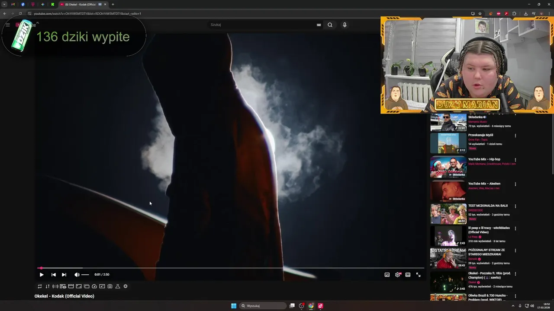554x311 pixels.
Task: Open options for YouTube Mix – Aleshen
Action: [515, 184]
